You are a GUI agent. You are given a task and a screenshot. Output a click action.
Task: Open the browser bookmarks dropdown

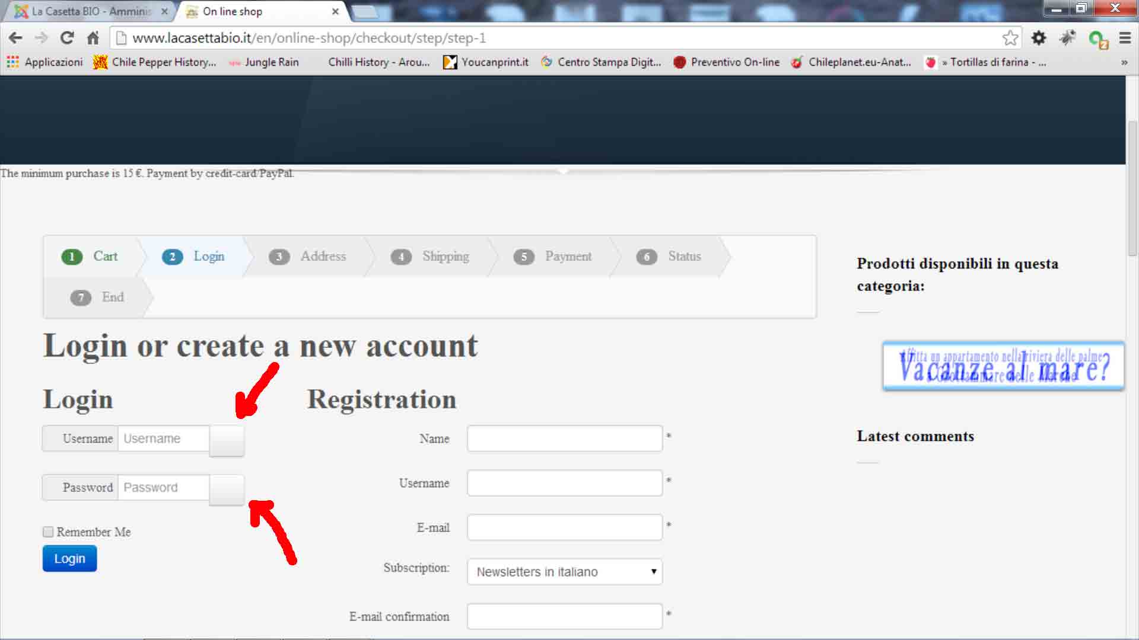[1124, 62]
